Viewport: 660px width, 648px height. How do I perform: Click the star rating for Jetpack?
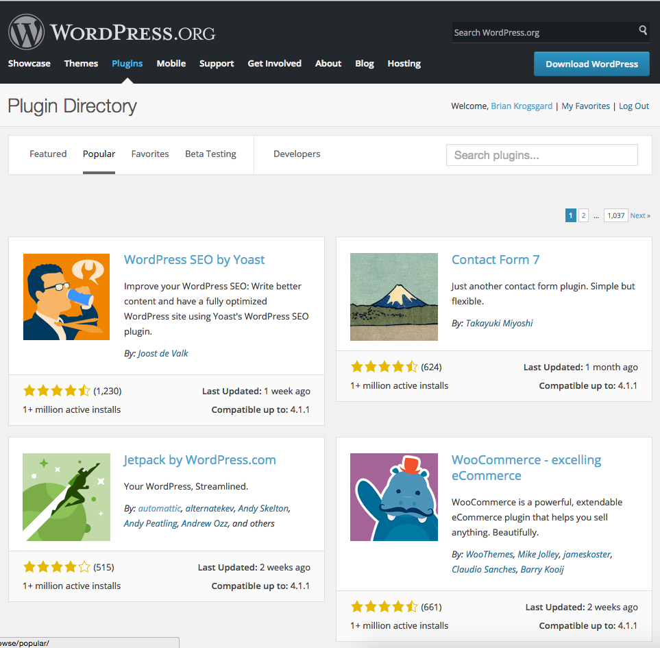tap(57, 566)
